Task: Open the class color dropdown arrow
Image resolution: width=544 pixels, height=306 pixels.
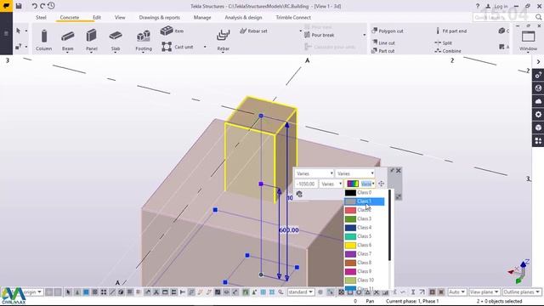Action: tap(373, 184)
